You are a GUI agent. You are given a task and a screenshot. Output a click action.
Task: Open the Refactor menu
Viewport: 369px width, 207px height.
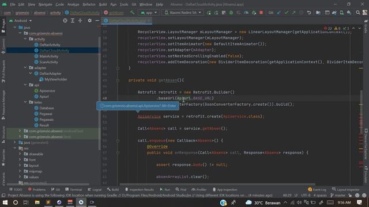(89, 5)
